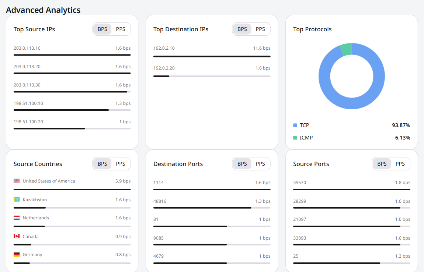Select BPS in Destination Ports card
The width and height of the screenshot is (424, 272).
point(242,164)
